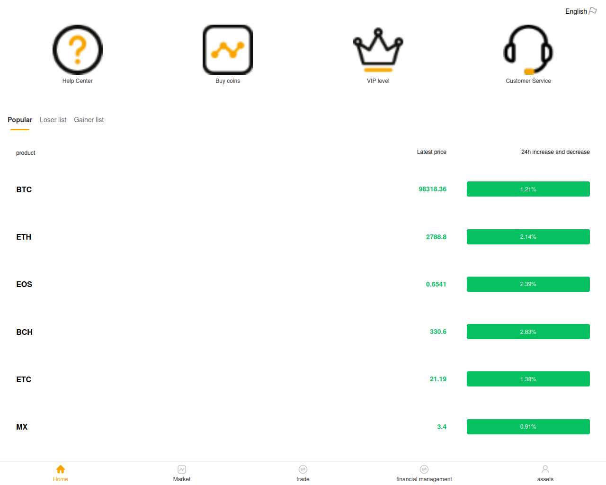Switch to the Gainer list tab
Image resolution: width=606 pixels, height=485 pixels.
[x=89, y=120]
